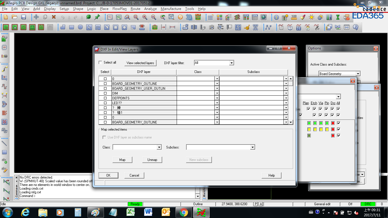The height and width of the screenshot is (218, 388).
Task: Open the File menu
Action: pyautogui.click(x=5, y=9)
